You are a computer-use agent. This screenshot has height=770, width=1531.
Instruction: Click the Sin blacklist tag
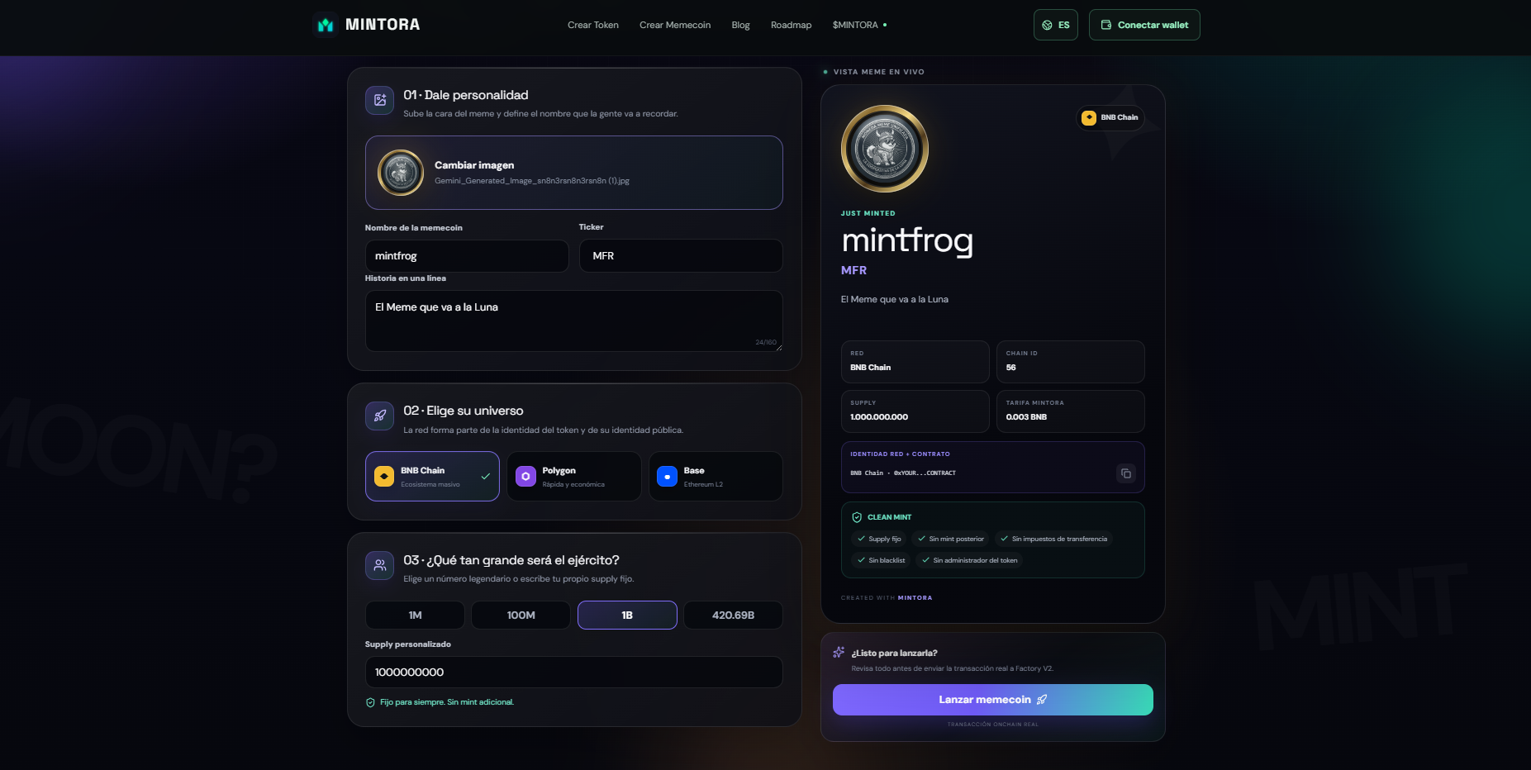tap(881, 560)
